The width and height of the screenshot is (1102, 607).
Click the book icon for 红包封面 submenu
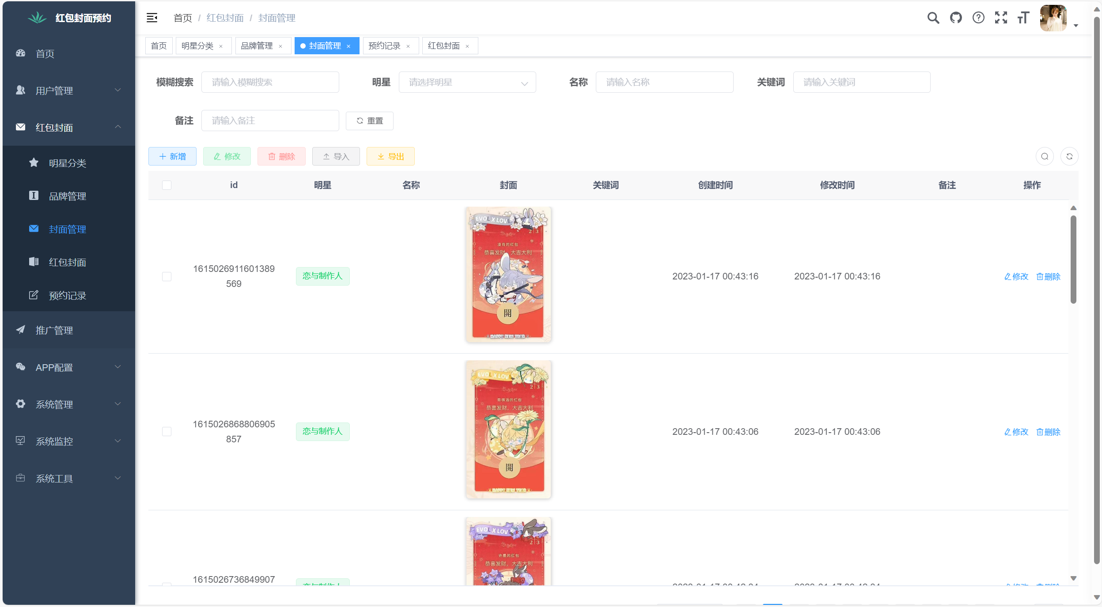34,262
